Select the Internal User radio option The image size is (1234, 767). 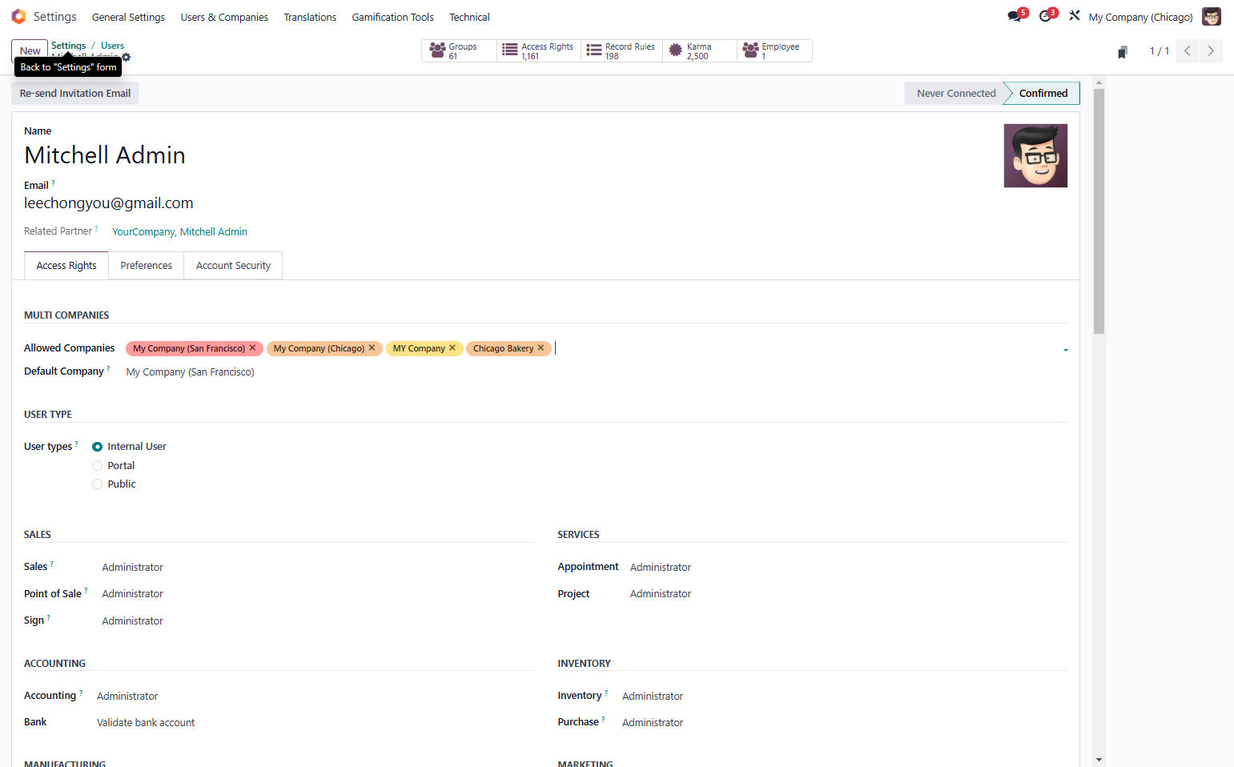[97, 447]
